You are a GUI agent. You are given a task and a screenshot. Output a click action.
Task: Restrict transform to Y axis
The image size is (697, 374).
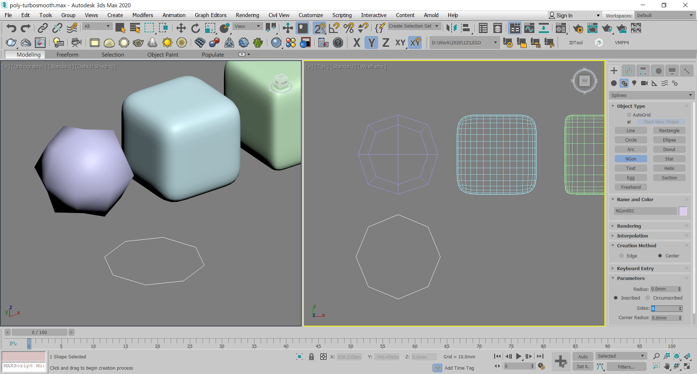[x=371, y=43]
